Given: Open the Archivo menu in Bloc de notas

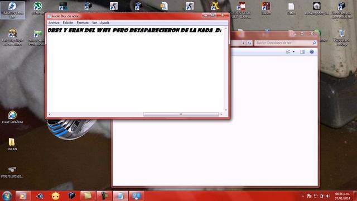Looking at the screenshot, I should 54,23.
